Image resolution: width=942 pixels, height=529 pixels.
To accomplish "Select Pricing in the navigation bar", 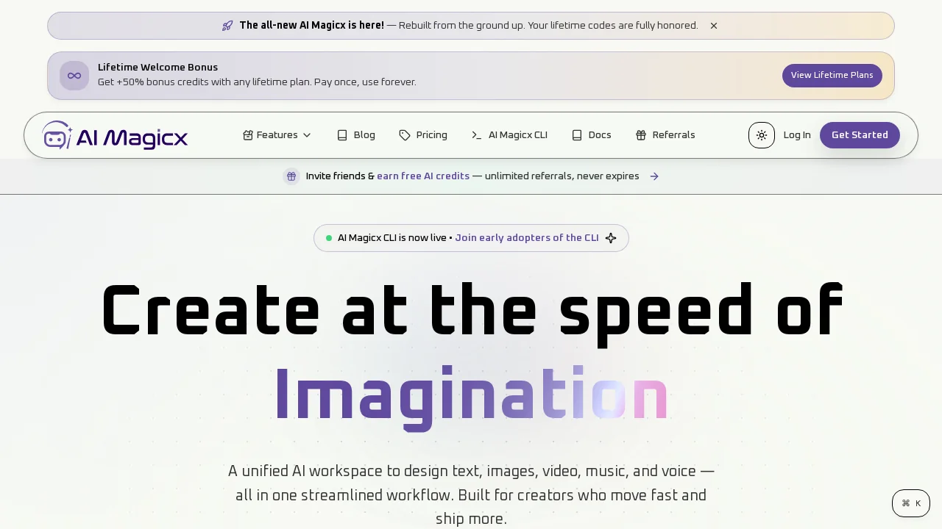I will [x=431, y=135].
